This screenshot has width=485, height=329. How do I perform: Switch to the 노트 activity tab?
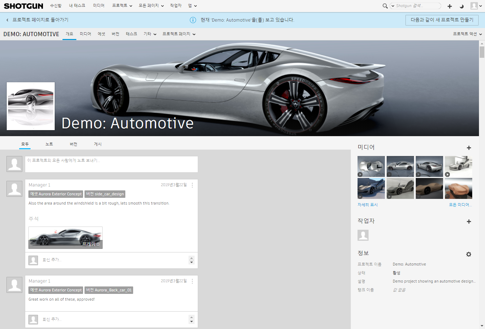49,144
